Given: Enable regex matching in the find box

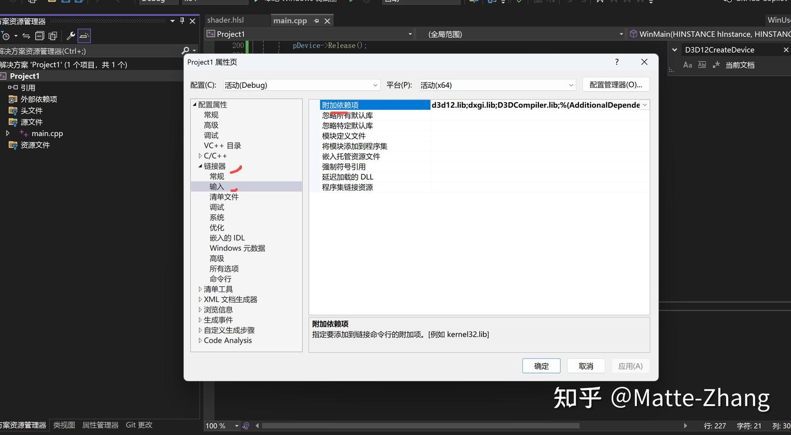Looking at the screenshot, I should (717, 65).
